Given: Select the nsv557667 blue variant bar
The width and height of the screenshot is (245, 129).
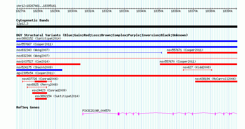Looking at the screenshot, I should click(127, 47).
